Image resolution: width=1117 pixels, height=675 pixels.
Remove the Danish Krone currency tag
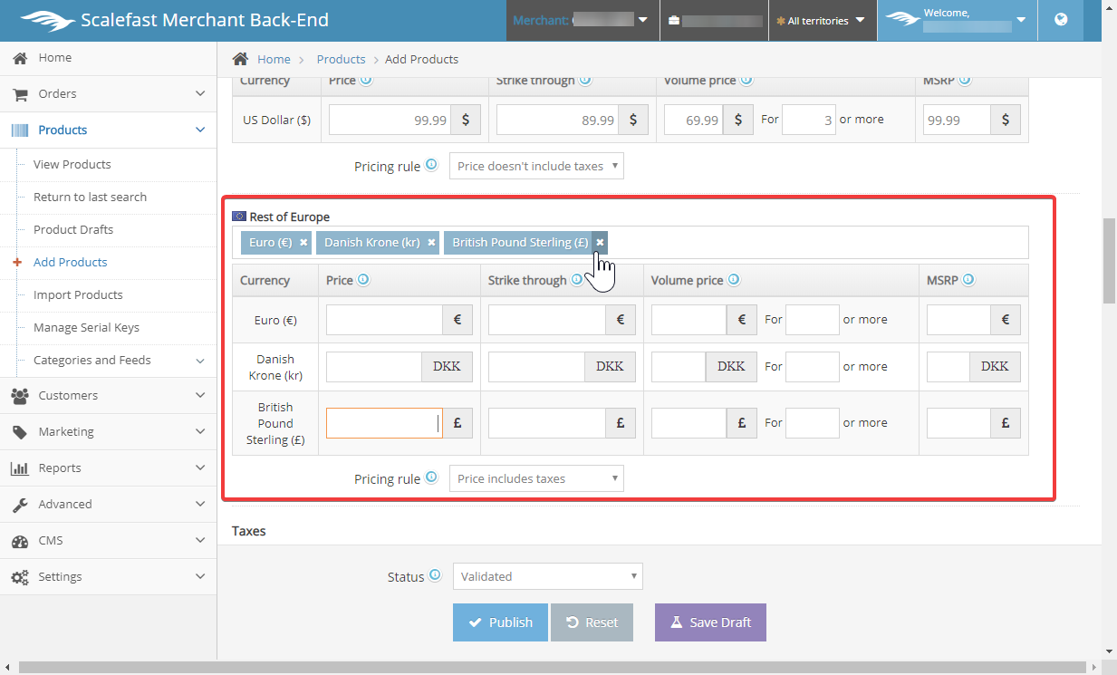click(431, 243)
